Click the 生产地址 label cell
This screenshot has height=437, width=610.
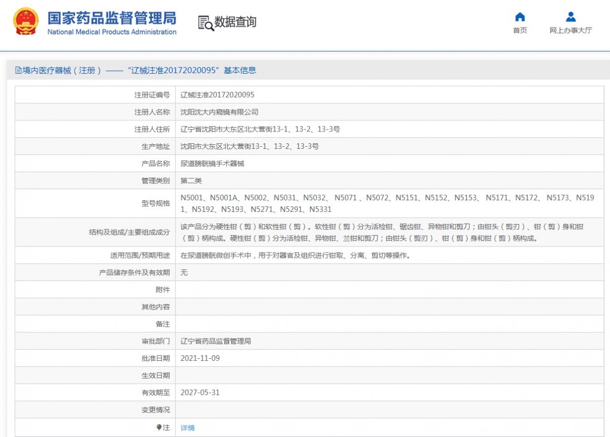[95, 146]
